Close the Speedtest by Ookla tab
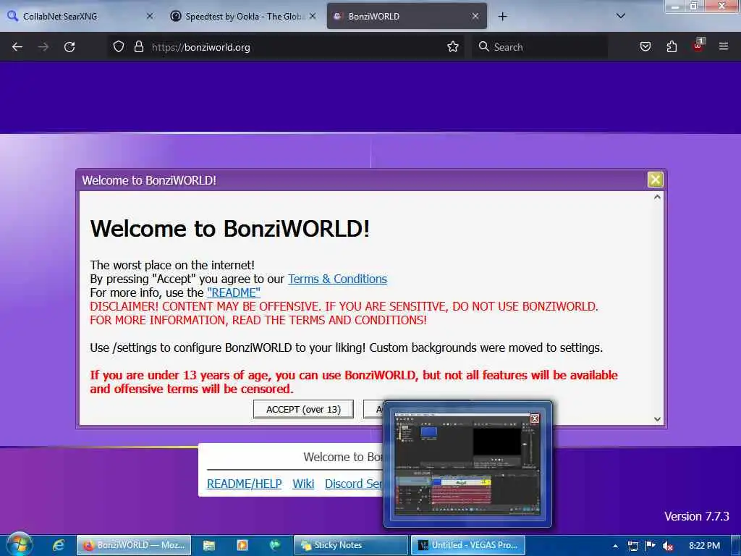Viewport: 741px width, 556px height. [313, 16]
